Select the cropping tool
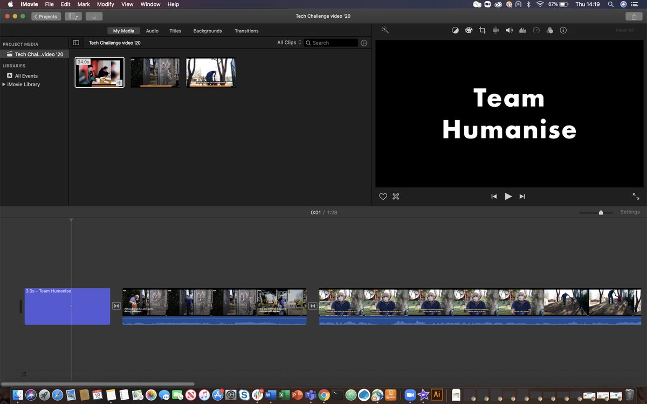Screen dimensions: 647x404 tap(482, 31)
